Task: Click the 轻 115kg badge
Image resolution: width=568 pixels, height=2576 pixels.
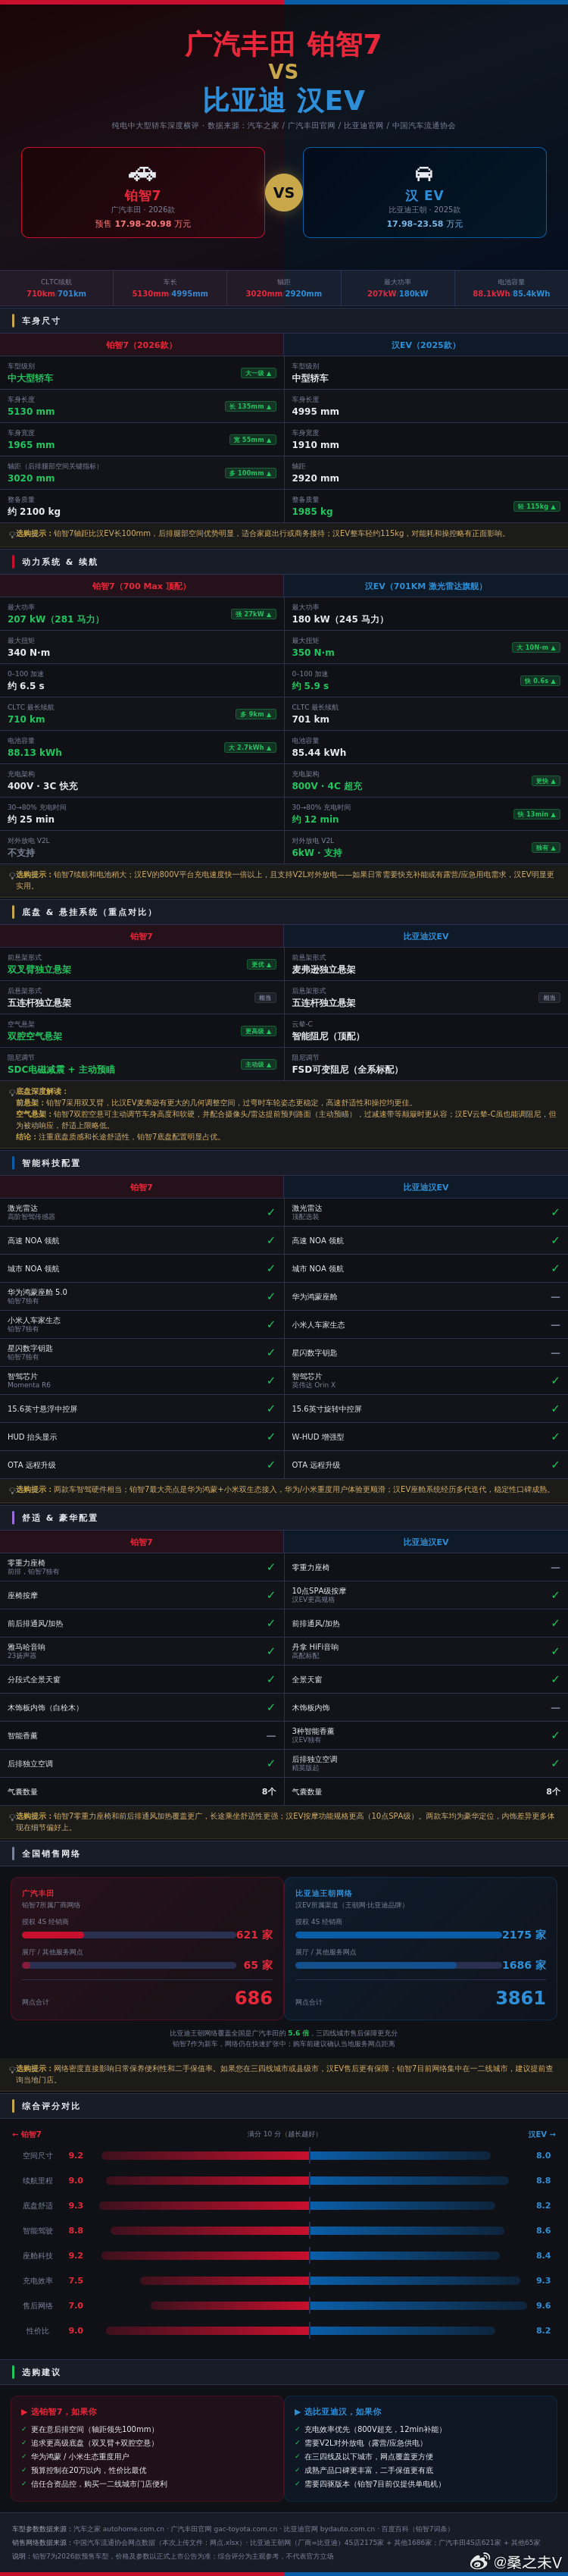Action: pos(537,506)
